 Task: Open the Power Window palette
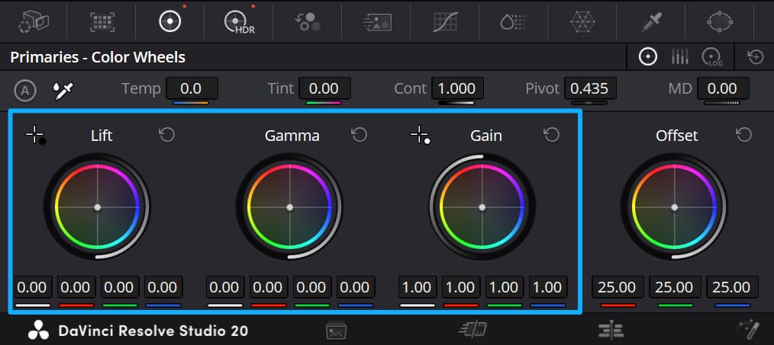point(721,22)
